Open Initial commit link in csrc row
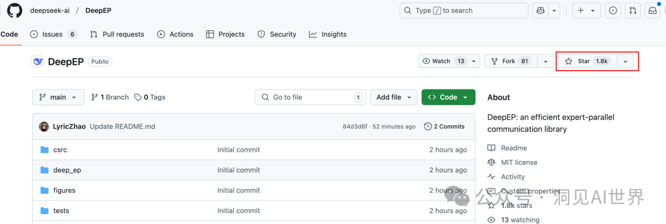Screen dimensions: 666x224 point(239,149)
